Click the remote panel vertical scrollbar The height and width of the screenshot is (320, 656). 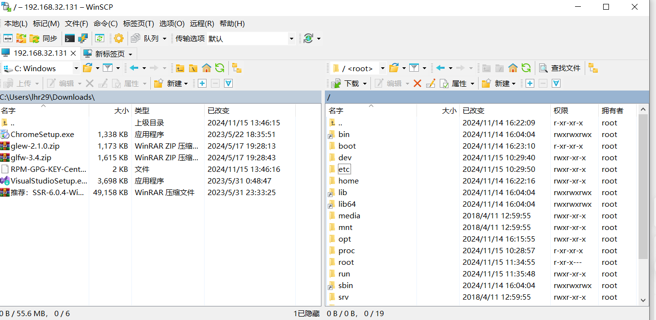pyautogui.click(x=643, y=204)
